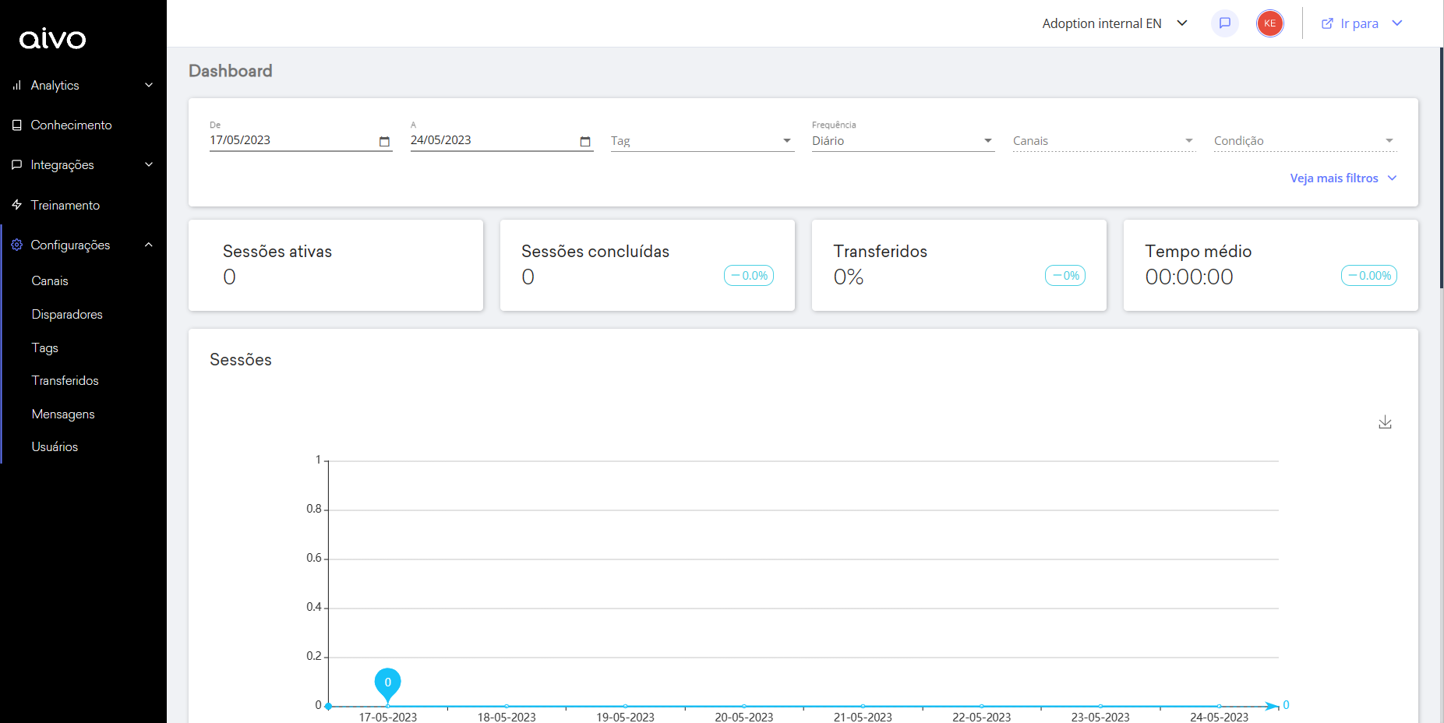Click the Conhecimento book icon
The image size is (1444, 723).
(x=17, y=125)
